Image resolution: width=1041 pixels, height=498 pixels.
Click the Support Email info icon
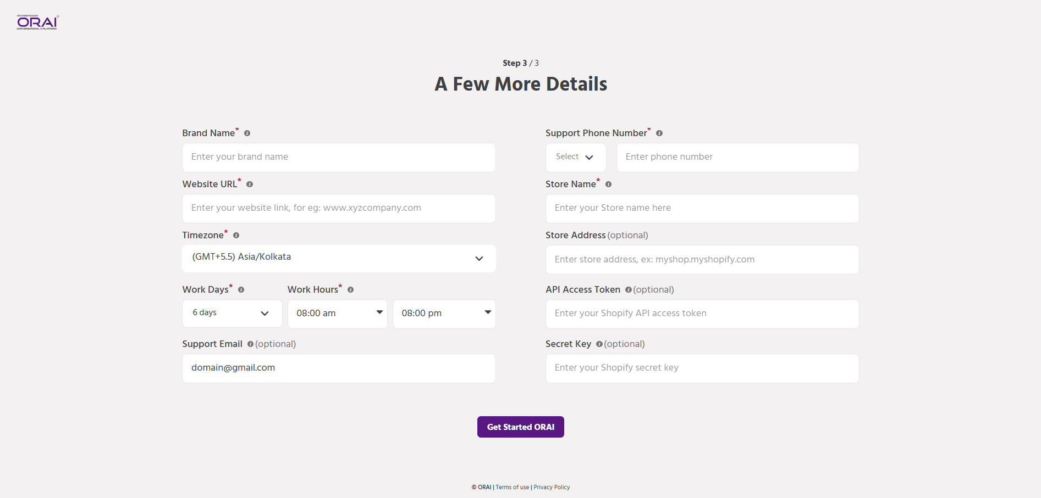coord(250,344)
